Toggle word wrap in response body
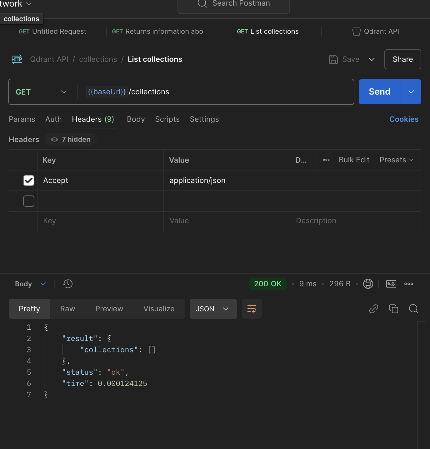 (x=252, y=309)
